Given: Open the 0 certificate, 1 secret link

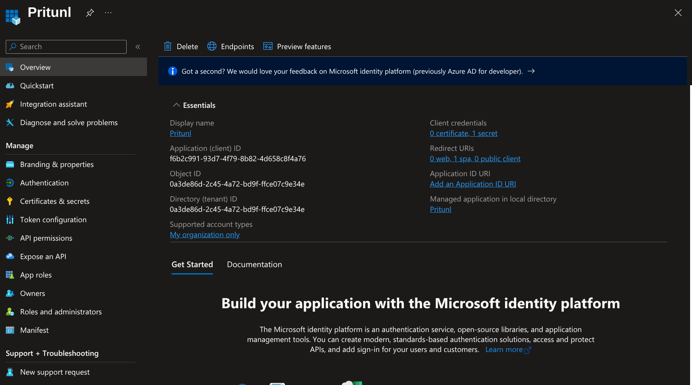Looking at the screenshot, I should 464,133.
